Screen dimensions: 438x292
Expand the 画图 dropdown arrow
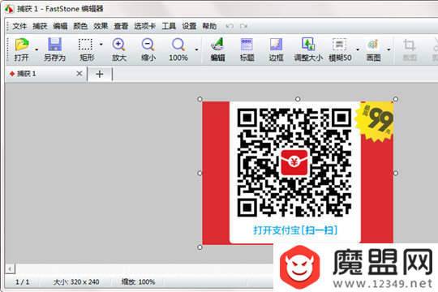389,49
